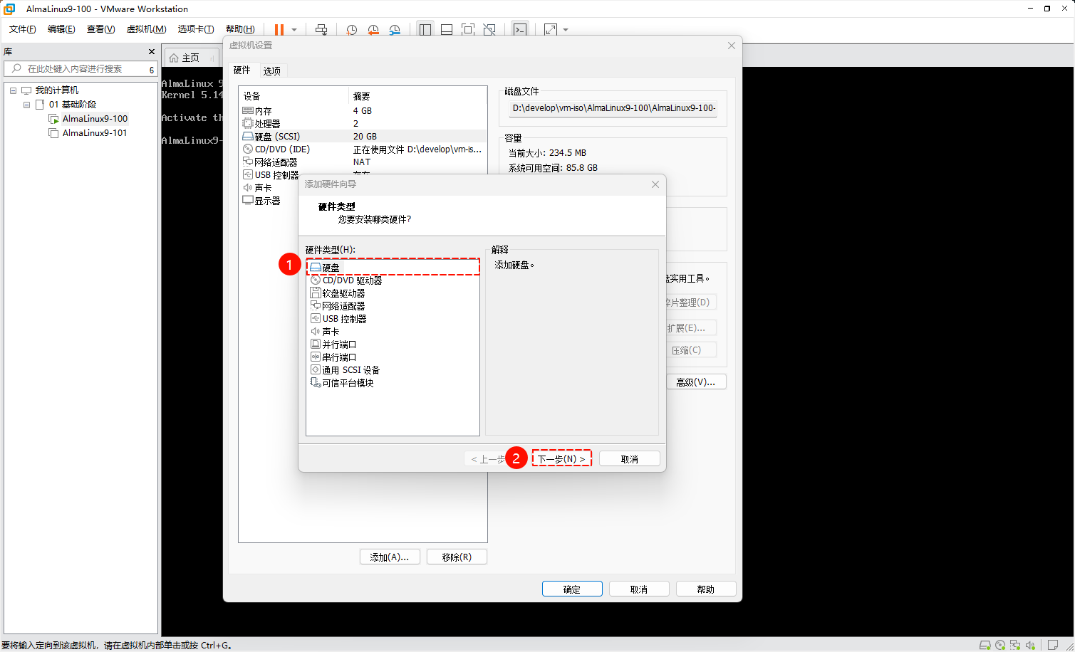Image resolution: width=1075 pixels, height=652 pixels.
Task: Click the hard disk status bar icon
Action: click(x=985, y=645)
